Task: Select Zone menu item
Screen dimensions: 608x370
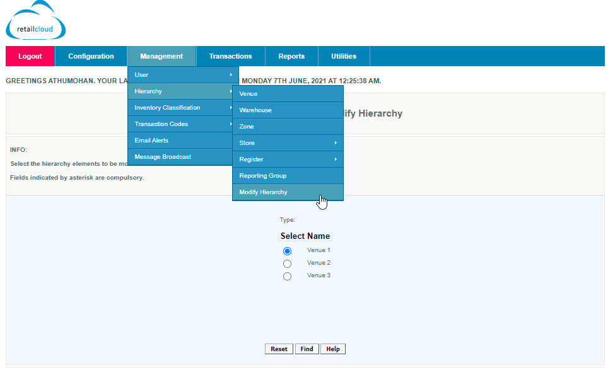Action: (x=288, y=127)
